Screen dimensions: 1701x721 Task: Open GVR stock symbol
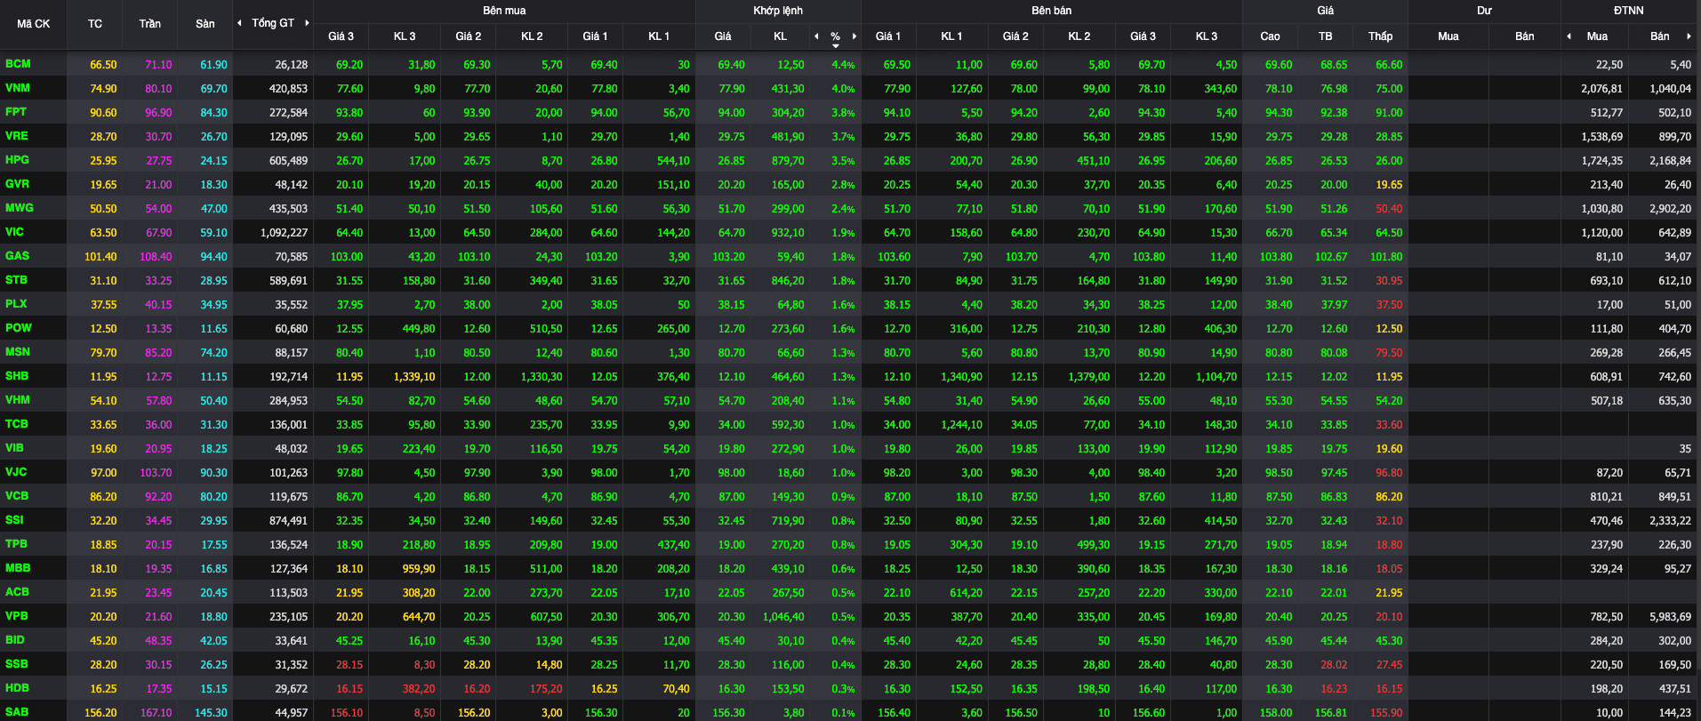[17, 184]
